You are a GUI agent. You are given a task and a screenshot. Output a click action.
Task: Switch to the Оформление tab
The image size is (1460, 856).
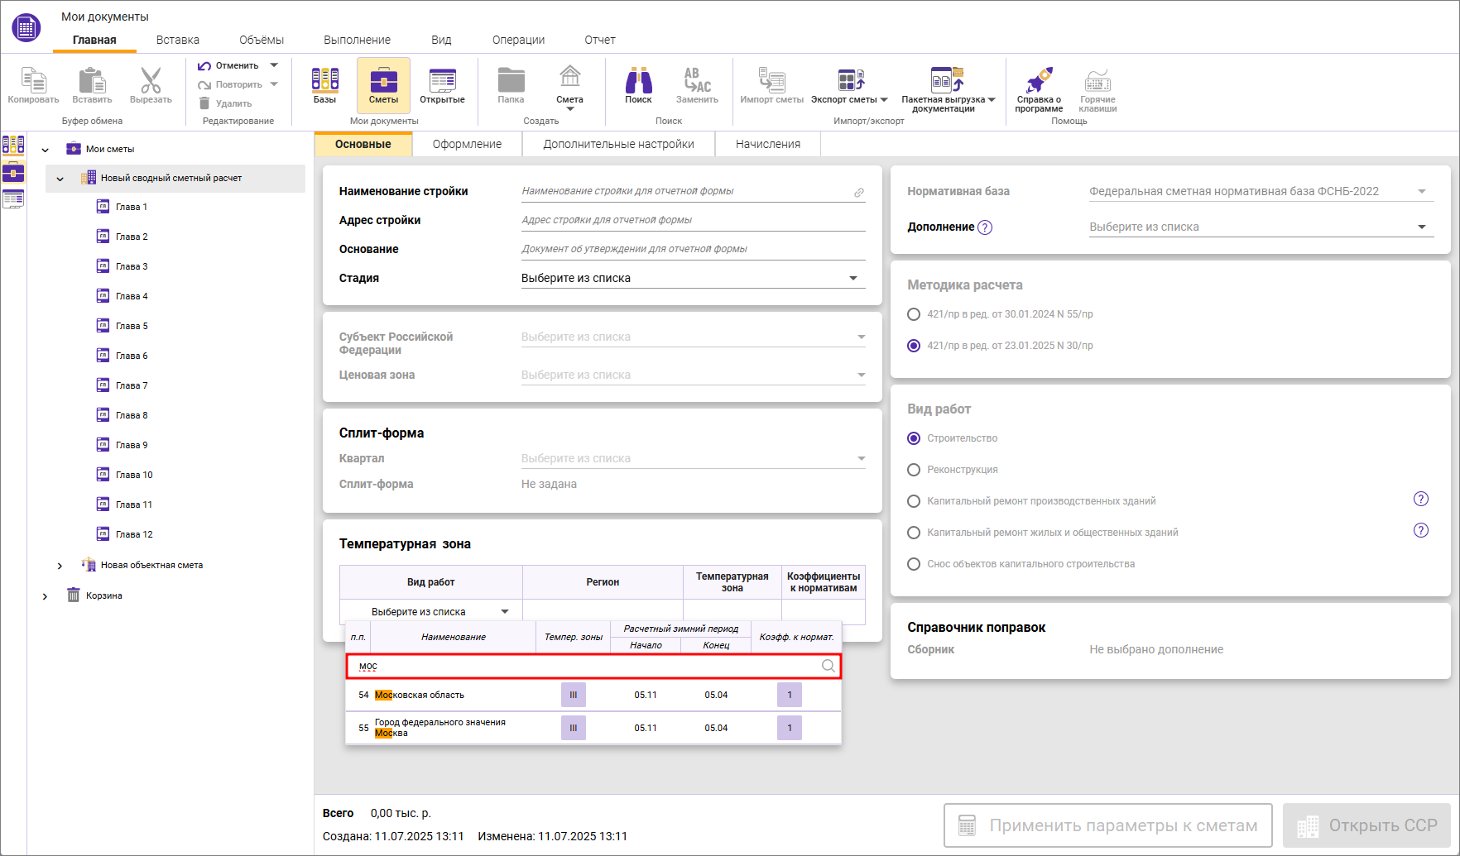467,144
